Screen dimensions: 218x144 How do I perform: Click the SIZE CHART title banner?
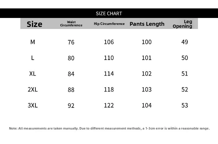[x=109, y=13]
